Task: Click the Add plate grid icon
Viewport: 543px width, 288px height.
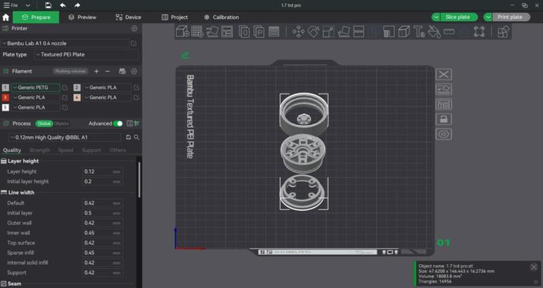Action: point(198,31)
